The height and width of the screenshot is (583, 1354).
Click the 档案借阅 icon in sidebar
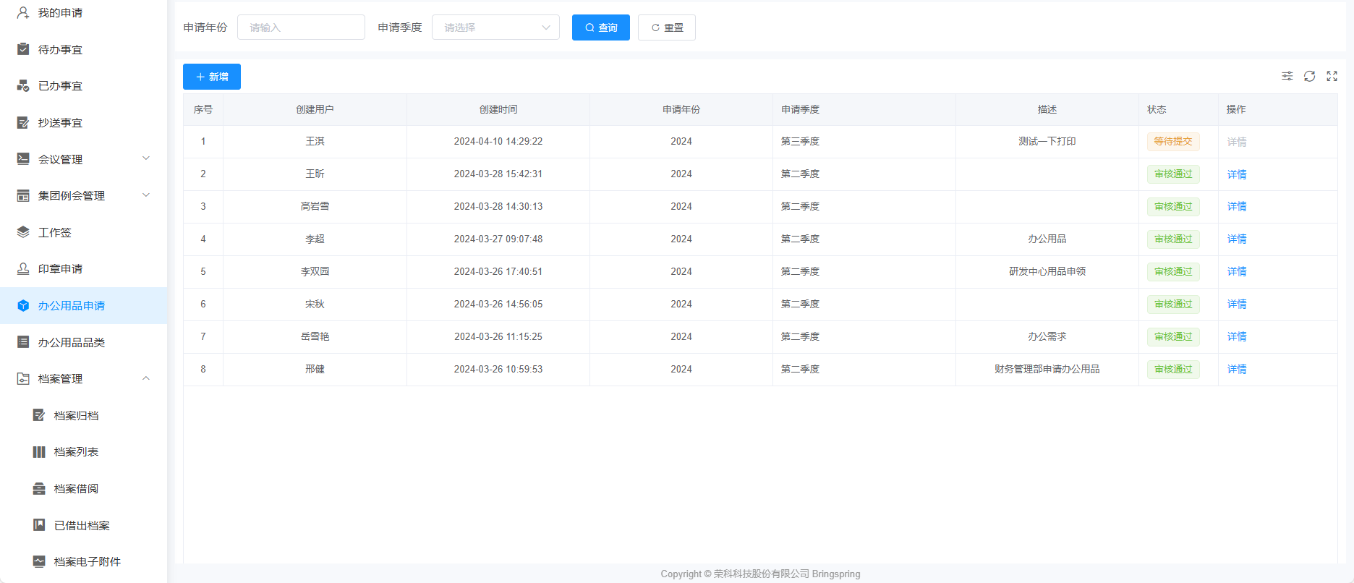pyautogui.click(x=39, y=489)
